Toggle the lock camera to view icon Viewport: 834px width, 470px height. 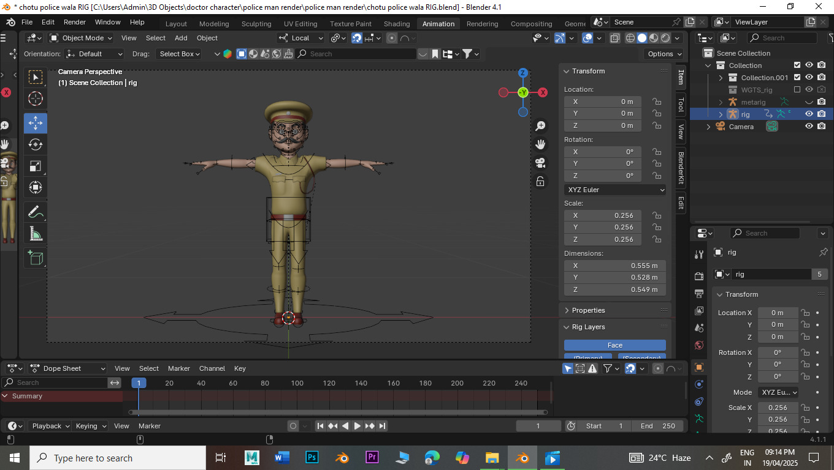[540, 181]
